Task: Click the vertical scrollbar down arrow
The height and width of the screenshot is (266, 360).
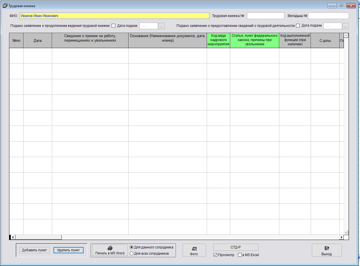Action: click(346, 232)
